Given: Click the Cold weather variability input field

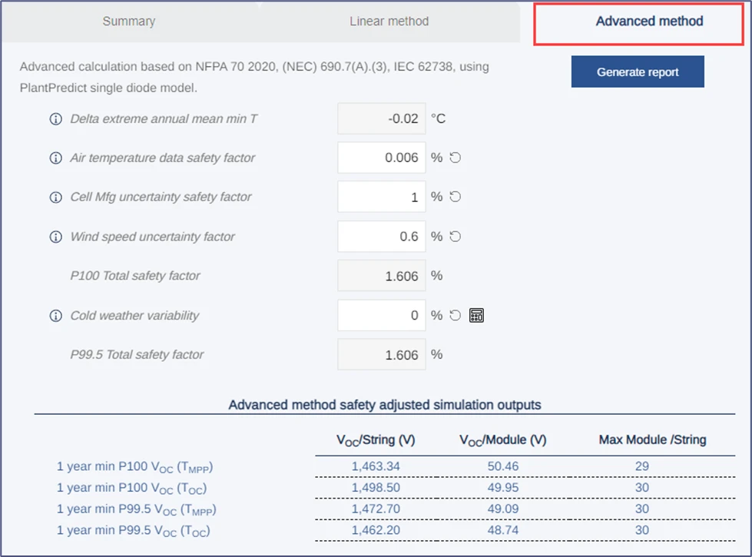Looking at the screenshot, I should point(382,315).
